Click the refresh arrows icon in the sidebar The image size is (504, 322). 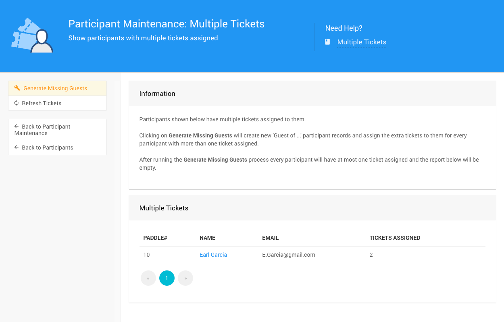click(x=17, y=103)
